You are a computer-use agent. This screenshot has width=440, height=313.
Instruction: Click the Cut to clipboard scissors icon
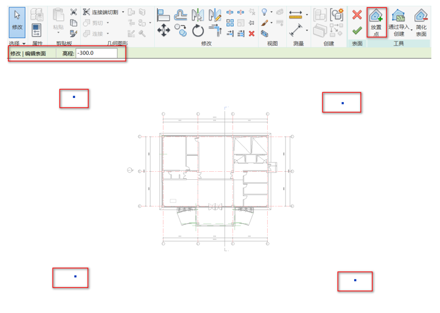pyautogui.click(x=74, y=12)
